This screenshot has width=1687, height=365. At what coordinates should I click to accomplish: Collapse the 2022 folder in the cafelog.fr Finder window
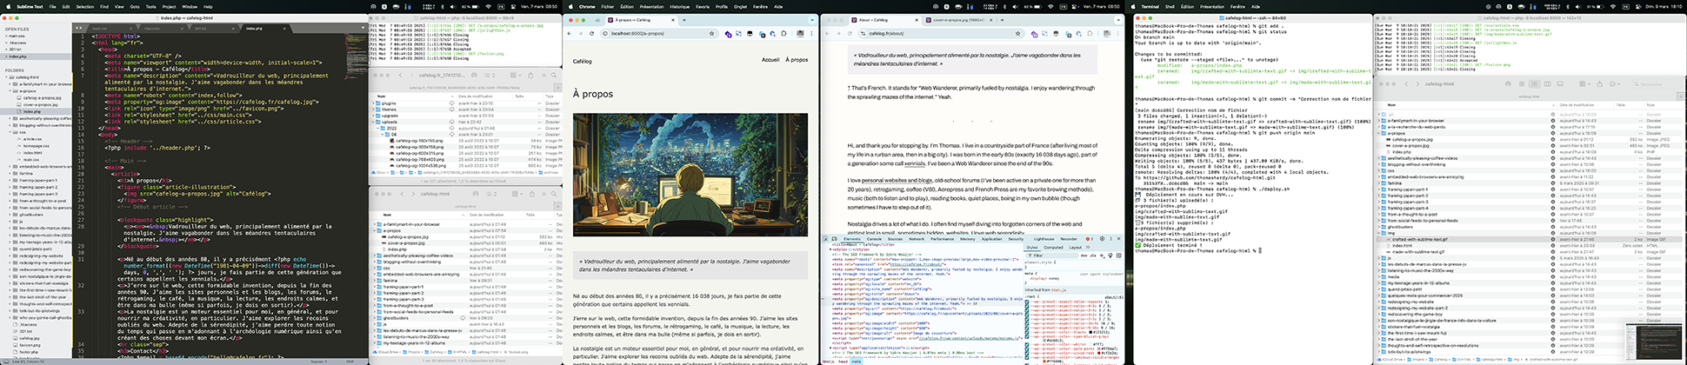(x=377, y=128)
